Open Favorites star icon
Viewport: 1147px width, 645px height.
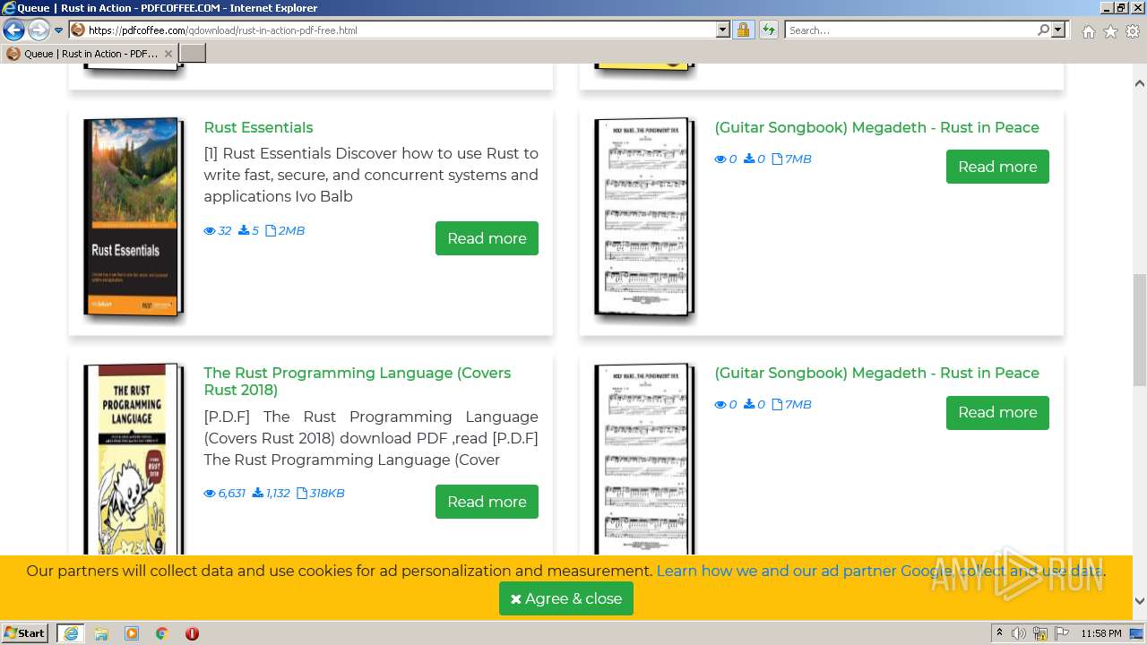click(1110, 31)
